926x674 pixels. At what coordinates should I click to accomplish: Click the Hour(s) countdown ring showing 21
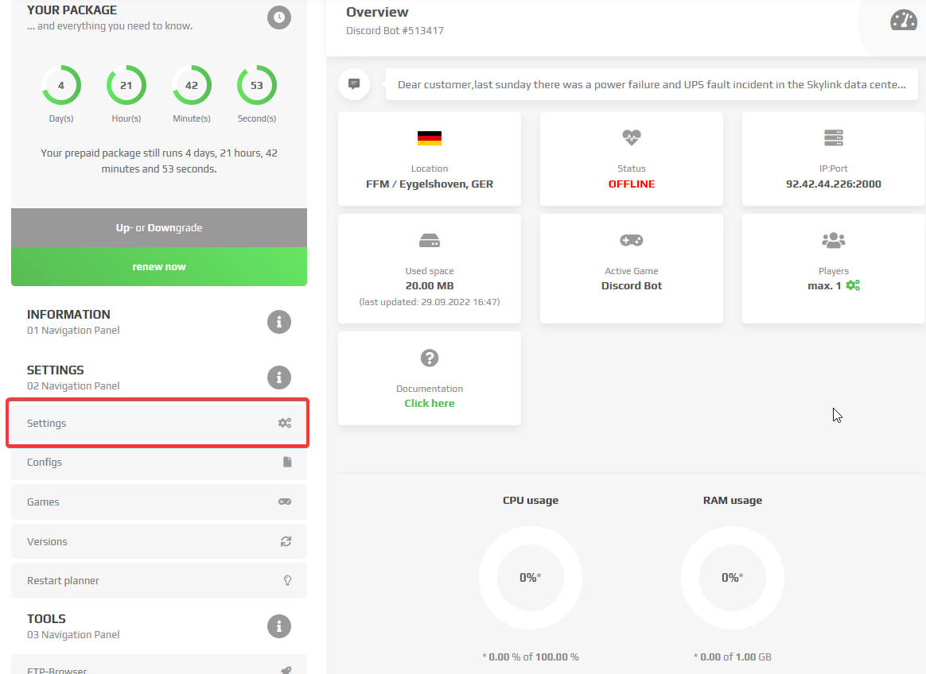[x=126, y=85]
